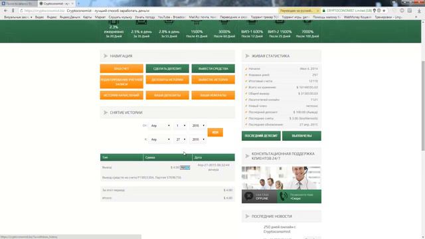
Task: Click the arrow icon next to ПОСЛЕДНИЕ НОВОСТИ
Action: pyautogui.click(x=247, y=216)
